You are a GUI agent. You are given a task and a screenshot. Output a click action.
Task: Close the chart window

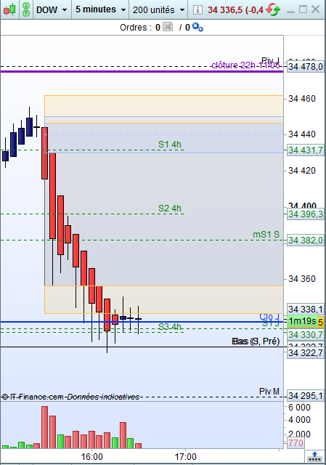[x=316, y=9]
